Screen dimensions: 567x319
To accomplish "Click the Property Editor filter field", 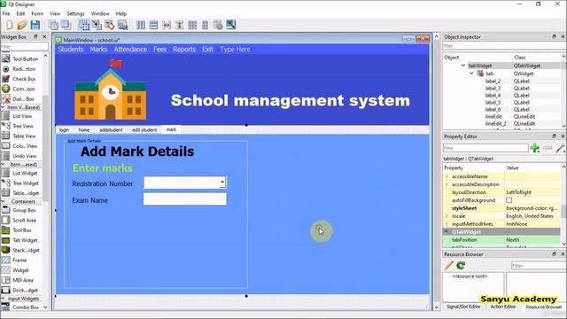I will point(485,148).
